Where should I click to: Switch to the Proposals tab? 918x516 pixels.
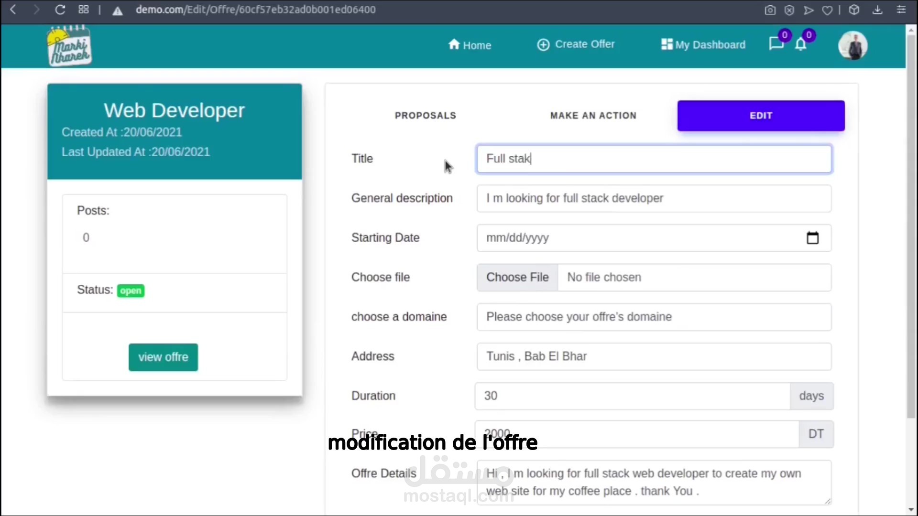[x=425, y=116]
